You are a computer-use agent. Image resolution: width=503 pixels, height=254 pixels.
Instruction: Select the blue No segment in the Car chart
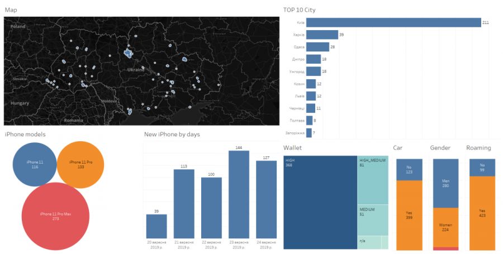point(409,169)
